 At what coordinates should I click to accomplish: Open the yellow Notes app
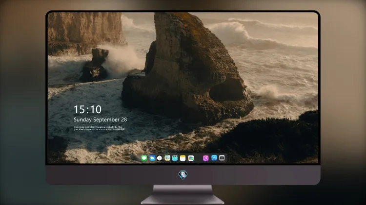[183, 158]
